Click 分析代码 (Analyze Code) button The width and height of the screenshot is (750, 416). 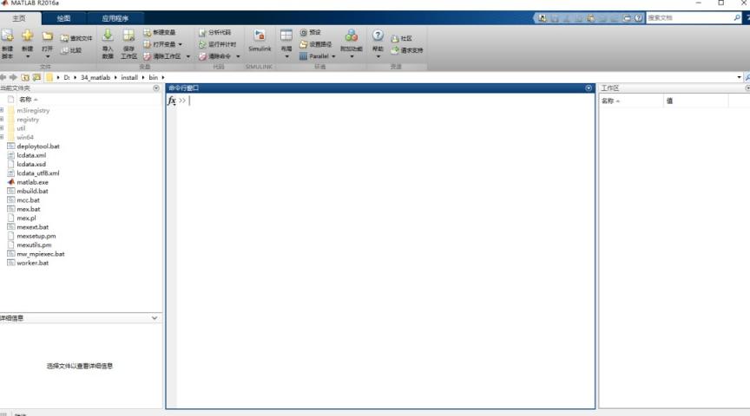pos(214,32)
